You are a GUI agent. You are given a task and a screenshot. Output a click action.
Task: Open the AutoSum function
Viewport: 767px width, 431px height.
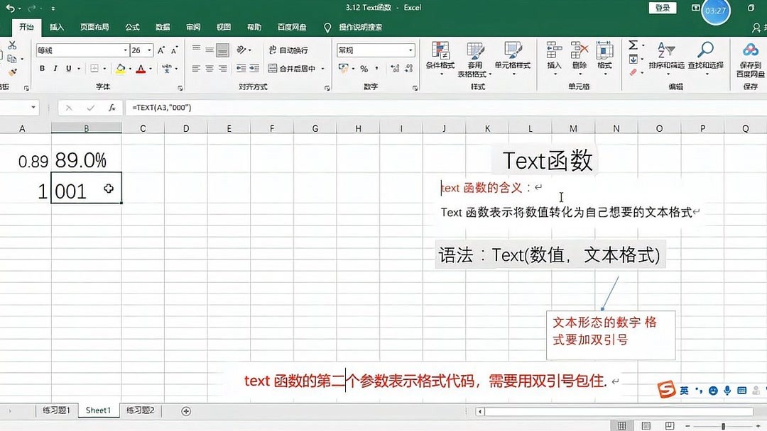point(633,44)
